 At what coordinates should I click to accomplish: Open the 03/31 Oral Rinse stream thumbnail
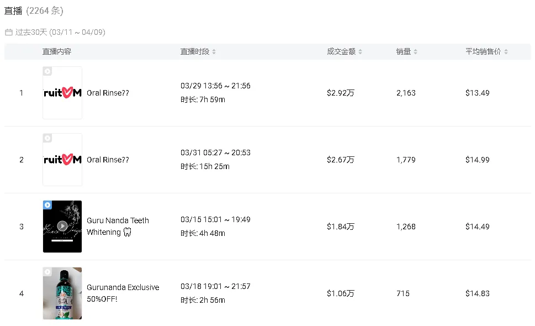(62, 160)
